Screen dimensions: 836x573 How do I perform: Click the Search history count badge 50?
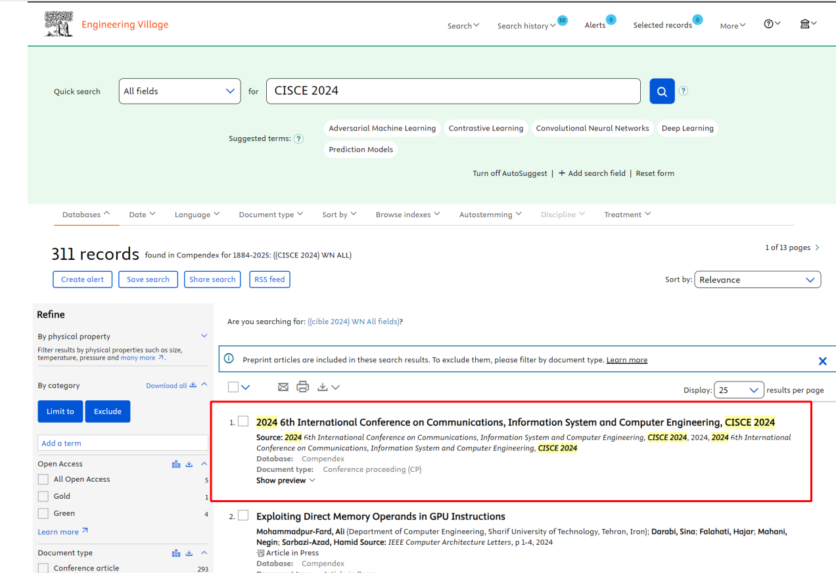(x=562, y=20)
